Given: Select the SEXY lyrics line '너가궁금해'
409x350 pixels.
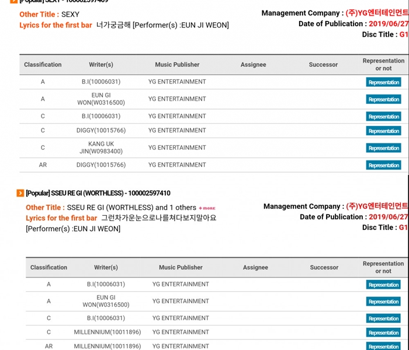Looking at the screenshot, I should click(113, 25).
